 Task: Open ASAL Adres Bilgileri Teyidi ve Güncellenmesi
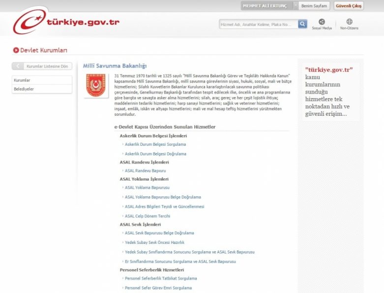tap(164, 207)
